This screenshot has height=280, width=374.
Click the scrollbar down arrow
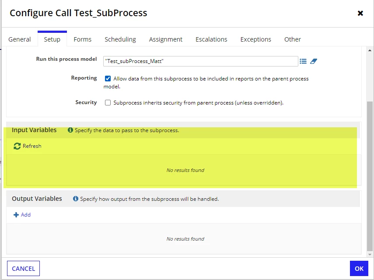(x=370, y=254)
